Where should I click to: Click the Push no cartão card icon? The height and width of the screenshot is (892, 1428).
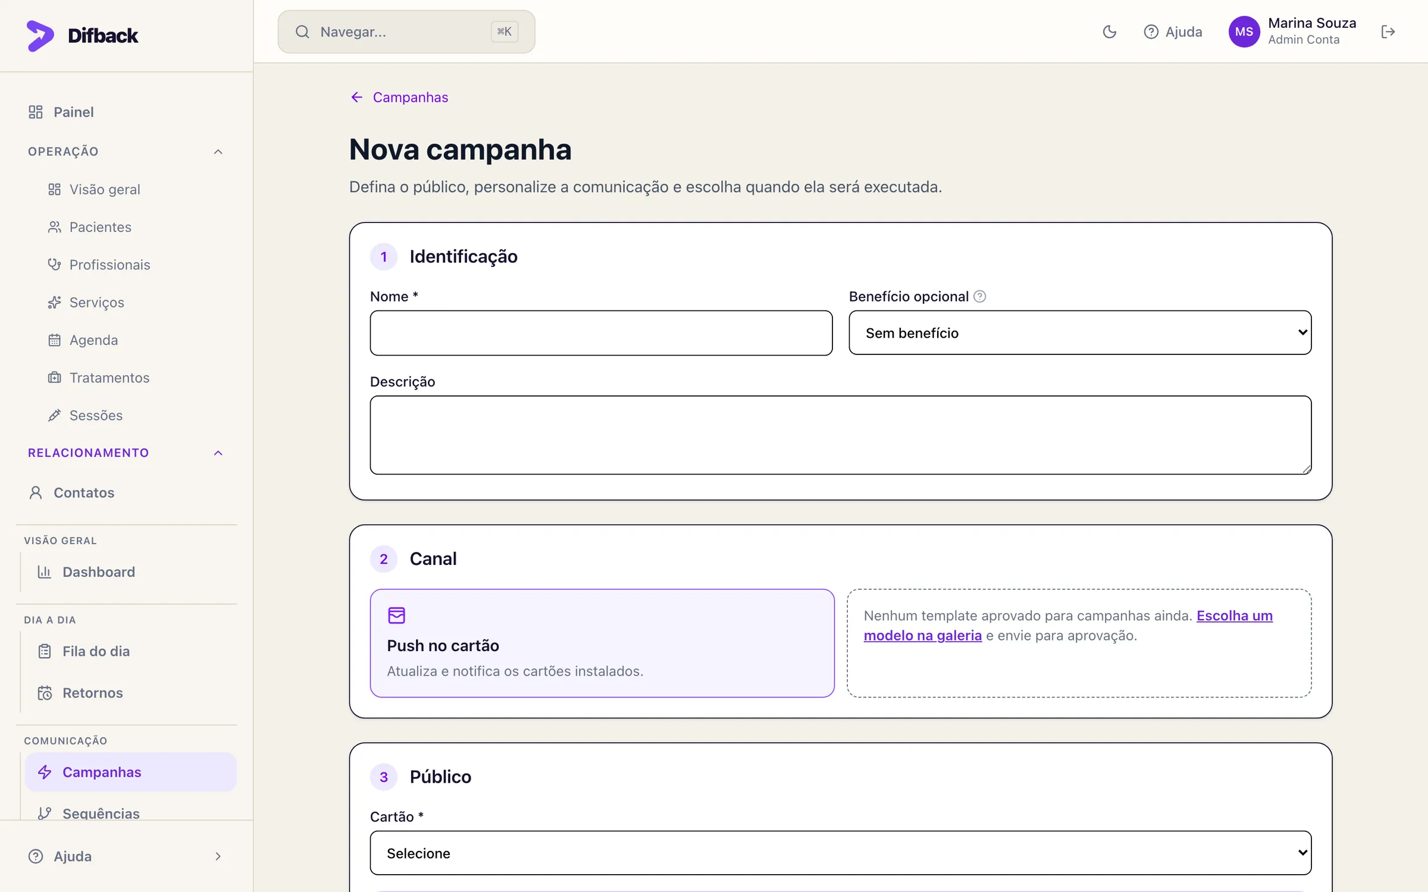pos(396,615)
